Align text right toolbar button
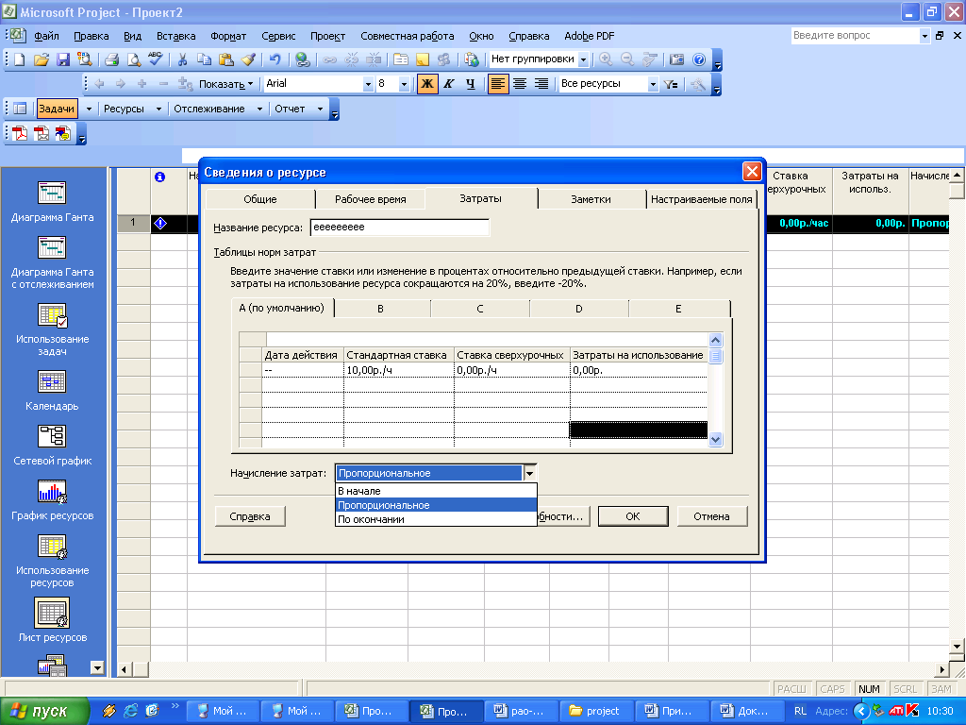This screenshot has height=725, width=966. point(541,84)
